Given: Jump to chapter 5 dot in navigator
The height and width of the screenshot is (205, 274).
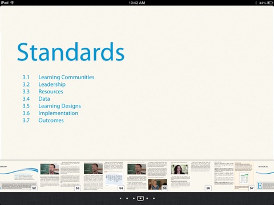Looking at the screenshot, I should pos(154,198).
